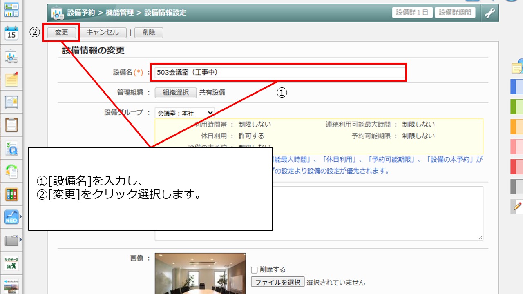
Task: Click the 組織選択 button
Action: tap(176, 93)
